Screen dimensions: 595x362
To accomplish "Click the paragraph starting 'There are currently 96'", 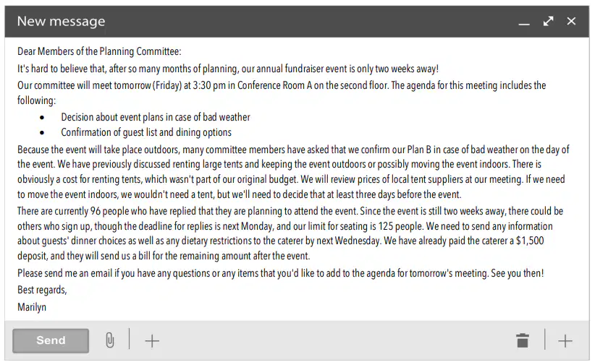I will 290,233.
